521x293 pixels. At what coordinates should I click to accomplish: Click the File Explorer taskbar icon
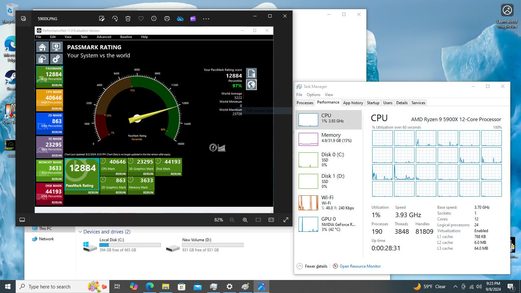point(165,286)
